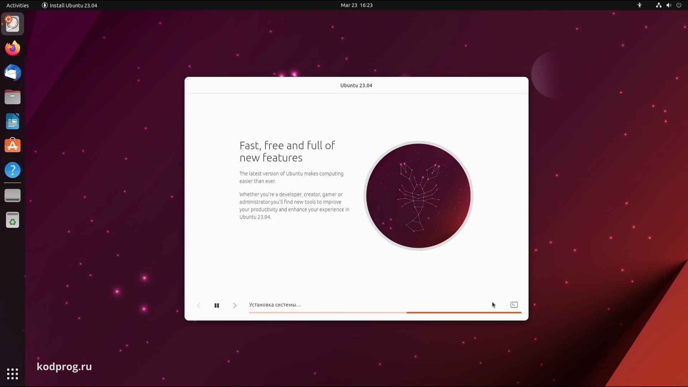Click the lobster constellation illustration
This screenshot has width=688, height=387.
pos(418,196)
